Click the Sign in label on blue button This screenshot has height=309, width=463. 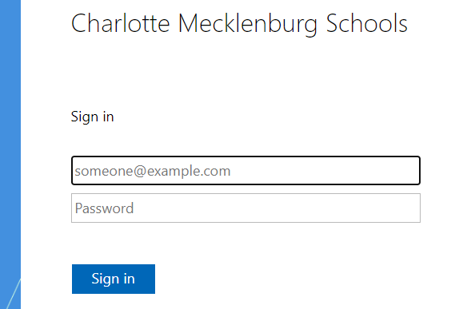[114, 279]
